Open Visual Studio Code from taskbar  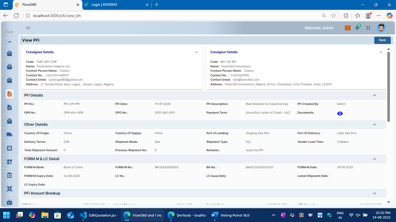[83, 215]
